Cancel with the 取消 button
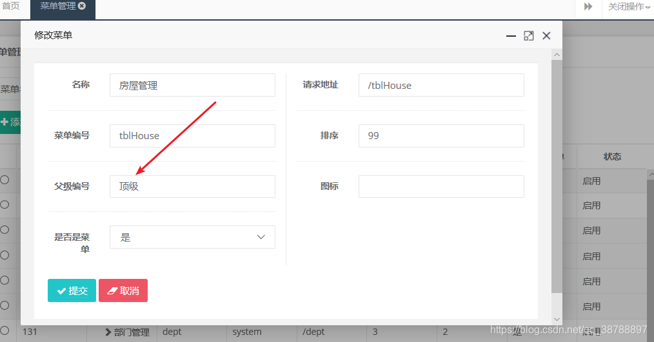654x342 pixels. (123, 290)
